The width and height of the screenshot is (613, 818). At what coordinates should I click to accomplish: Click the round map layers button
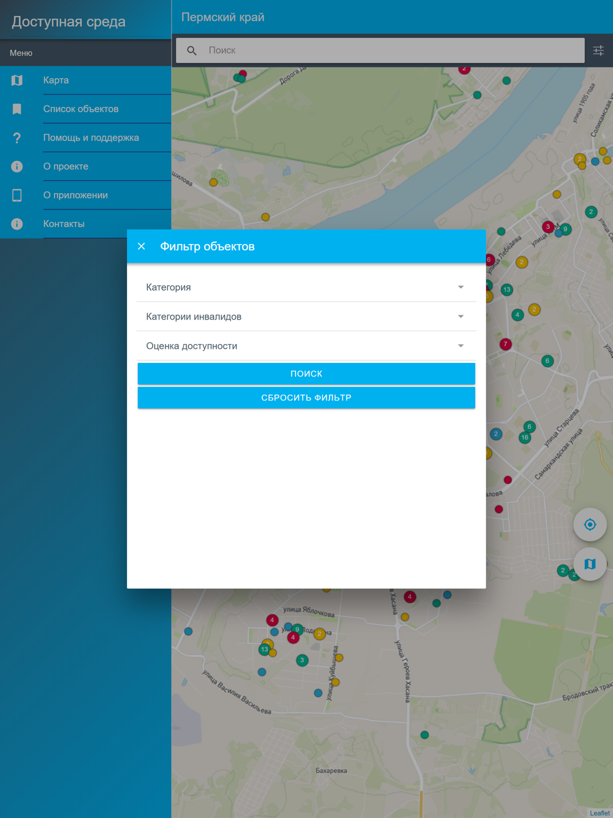(x=590, y=564)
